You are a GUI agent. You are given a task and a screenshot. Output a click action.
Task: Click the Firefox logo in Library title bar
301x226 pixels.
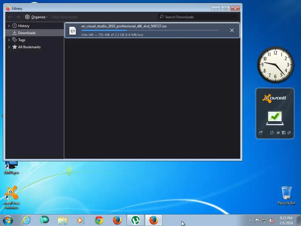click(x=8, y=9)
